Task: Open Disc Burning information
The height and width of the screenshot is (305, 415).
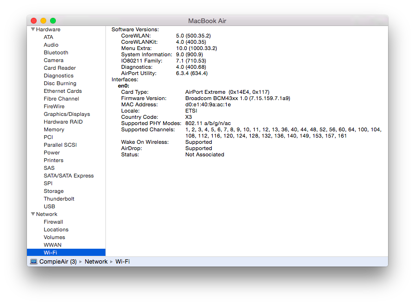Action: pos(60,83)
